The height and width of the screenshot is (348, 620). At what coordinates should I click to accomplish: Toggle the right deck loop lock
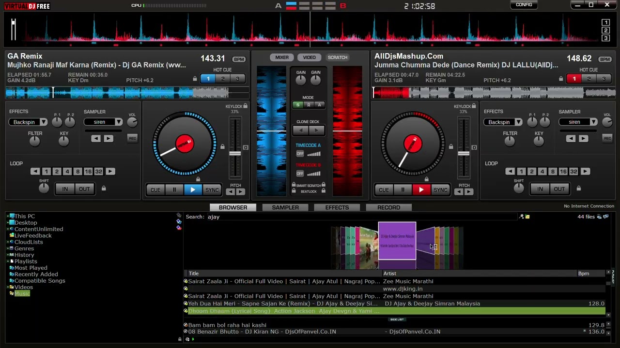click(x=578, y=188)
